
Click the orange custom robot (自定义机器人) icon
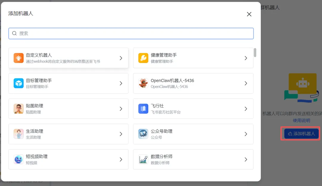(x=18, y=58)
